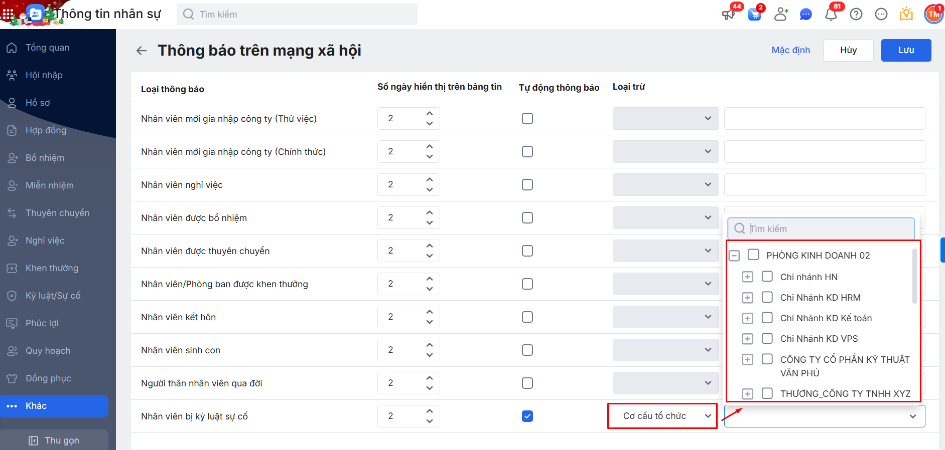
Task: Click the Mặc định link
Action: (790, 50)
